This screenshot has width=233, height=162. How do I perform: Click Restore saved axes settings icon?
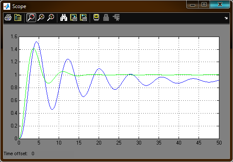[x=83, y=17]
